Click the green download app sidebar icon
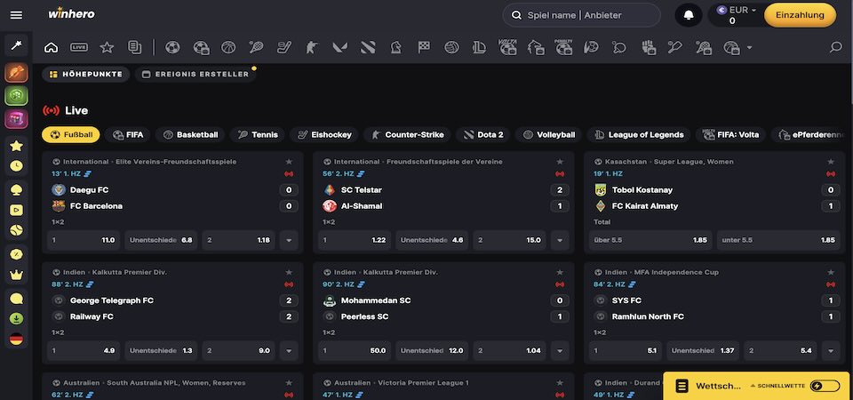Viewport: 853px width, 400px height. (x=16, y=319)
